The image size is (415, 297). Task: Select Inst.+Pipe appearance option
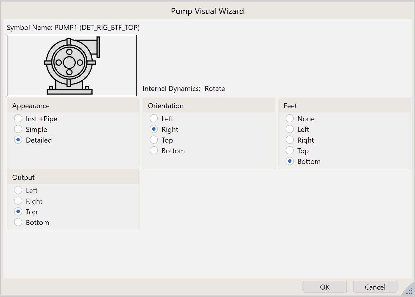[18, 119]
